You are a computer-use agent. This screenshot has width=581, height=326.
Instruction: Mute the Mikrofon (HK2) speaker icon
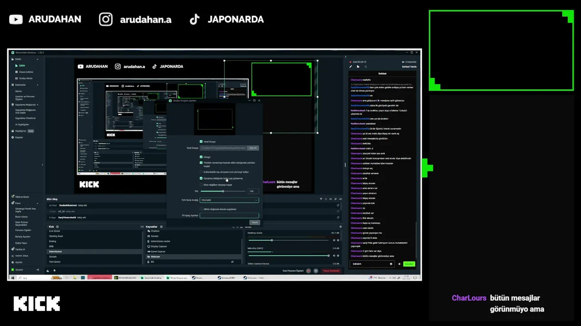[x=334, y=256]
